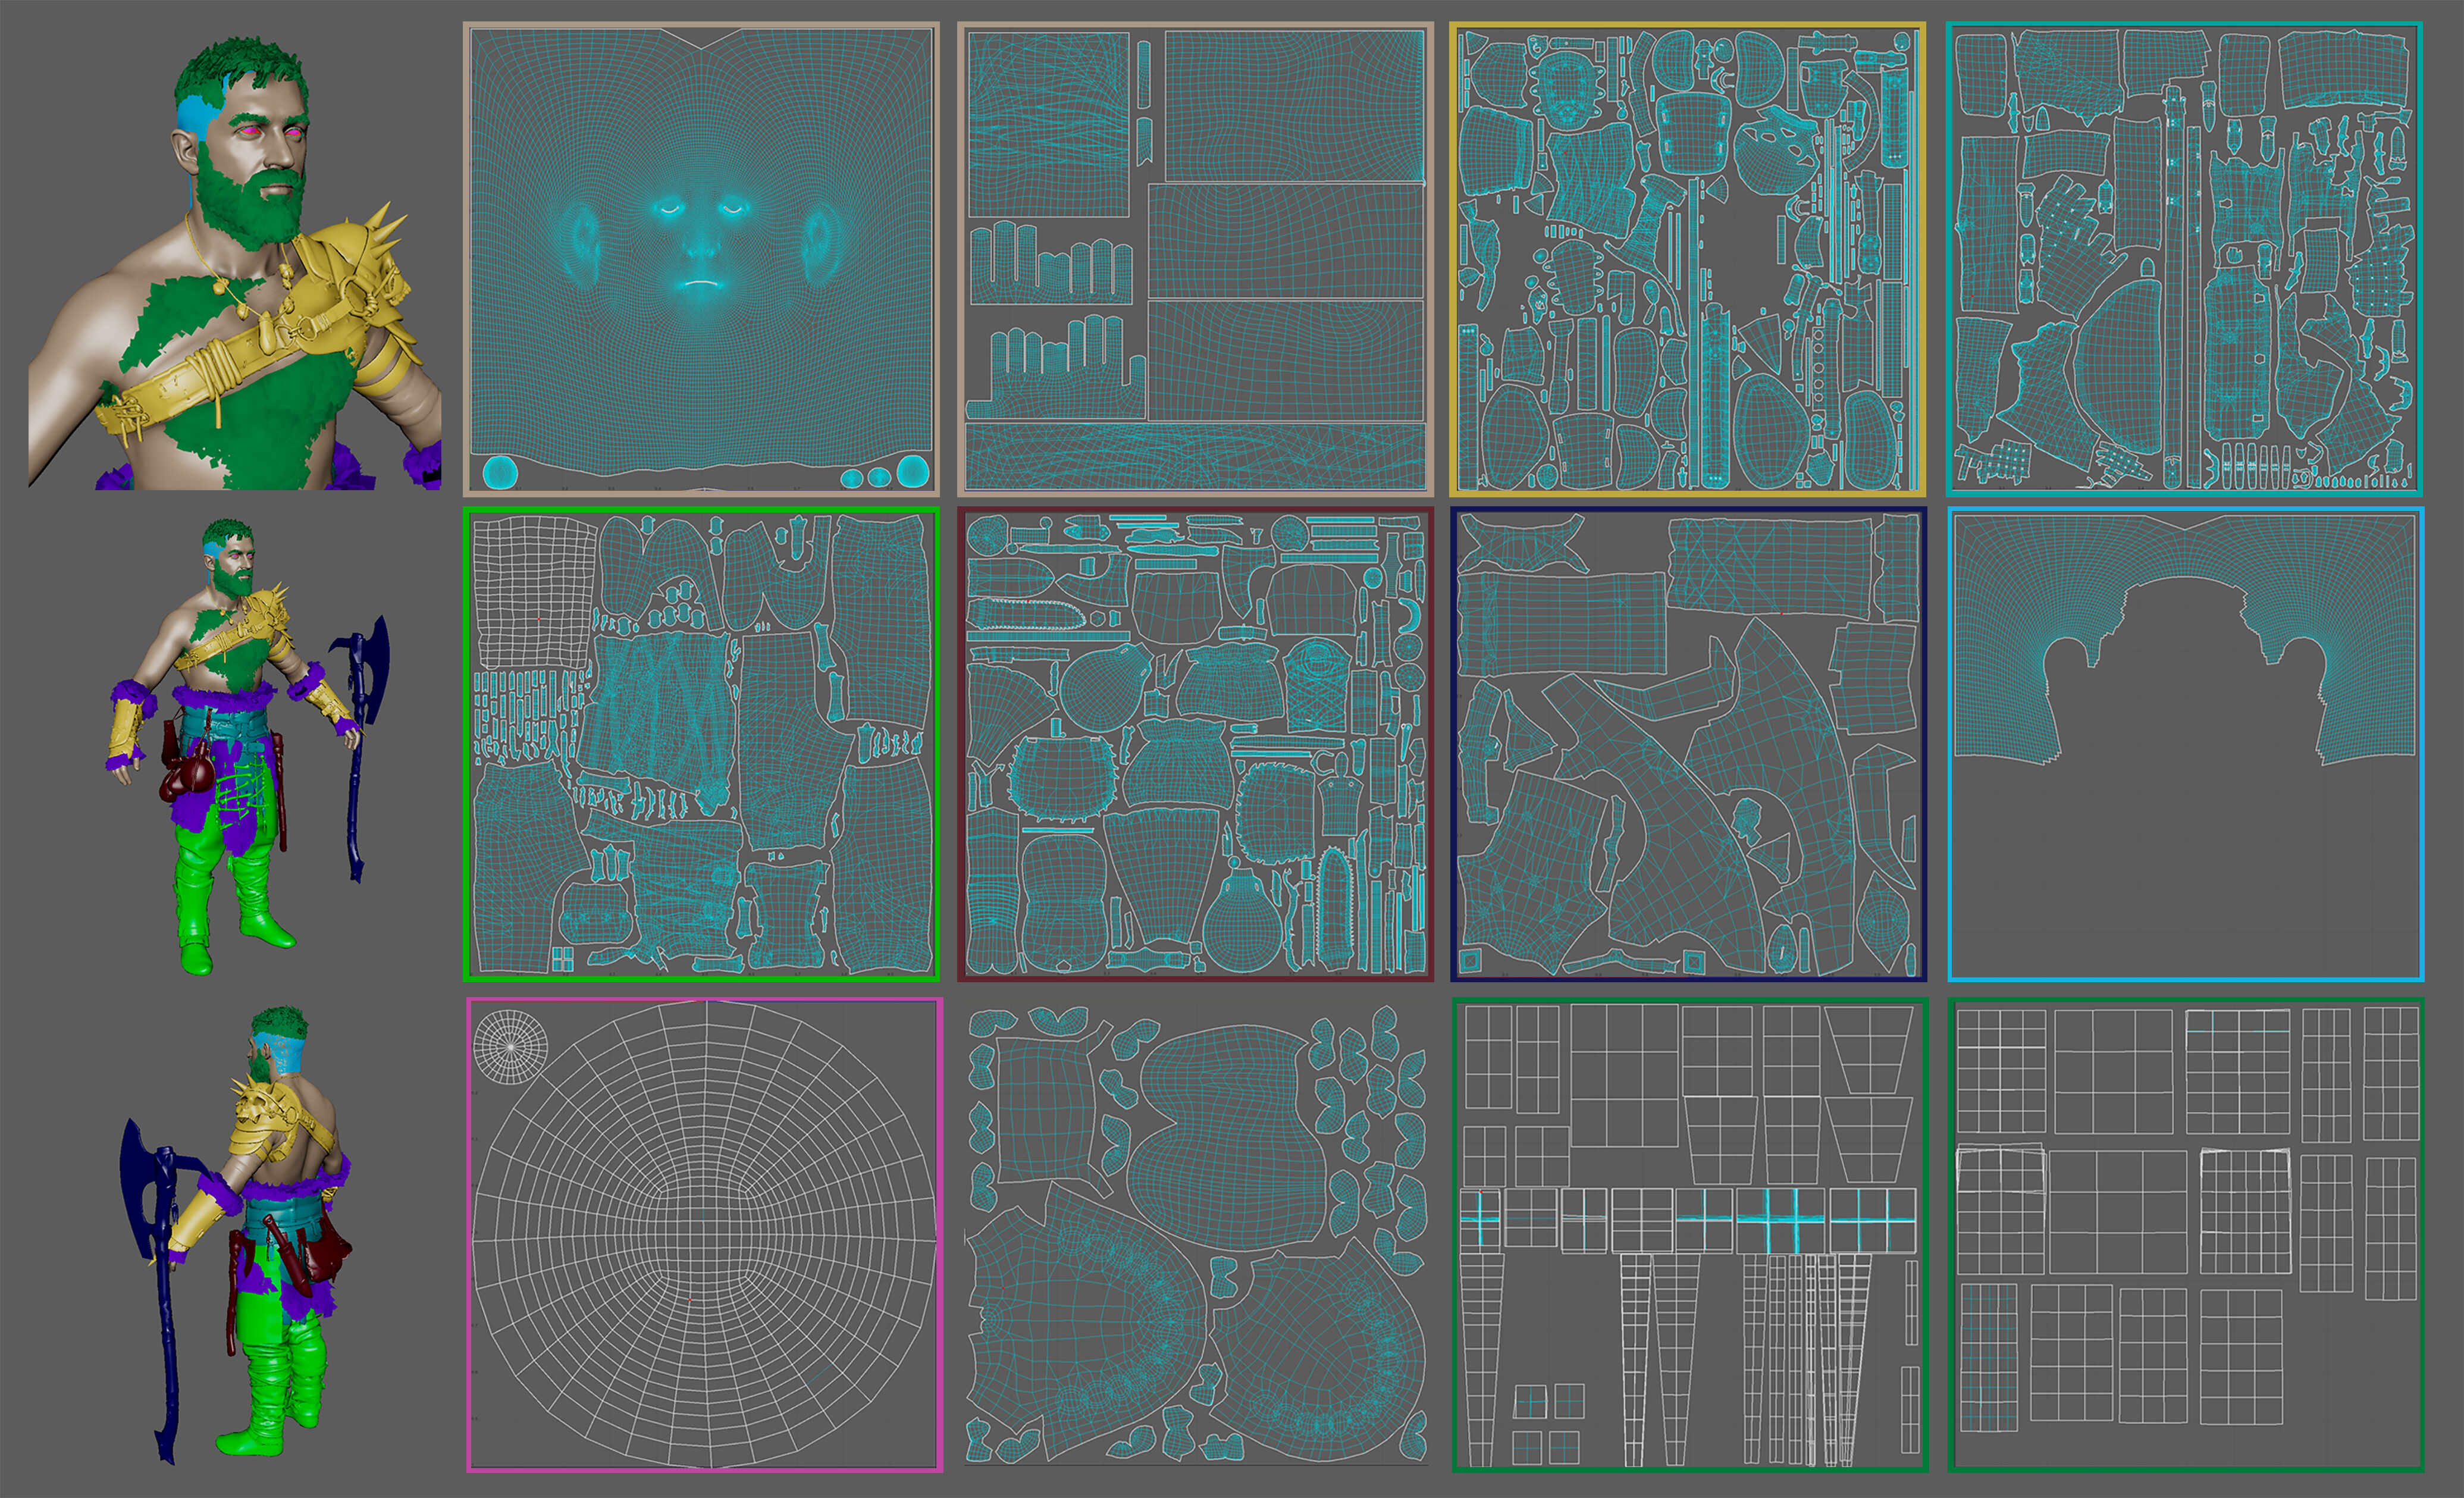Open the back view character render with axe
2464x1498 pixels.
click(x=237, y=1235)
